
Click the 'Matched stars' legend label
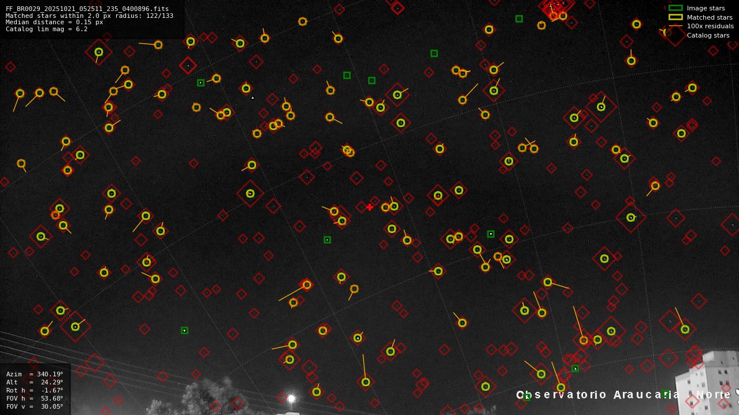(x=710, y=17)
